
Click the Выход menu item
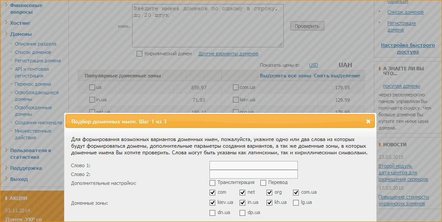19,179
